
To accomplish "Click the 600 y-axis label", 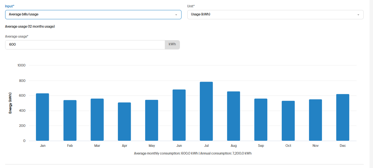I will coord(22,96).
